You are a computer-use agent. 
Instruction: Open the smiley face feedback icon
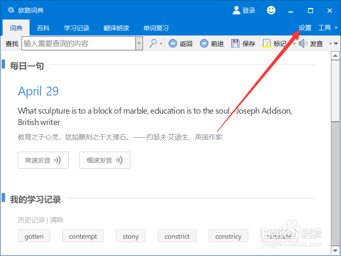(x=271, y=10)
